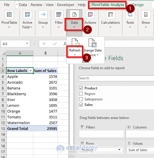
Task: Click the insert function fx icon
Action: (x=65, y=44)
